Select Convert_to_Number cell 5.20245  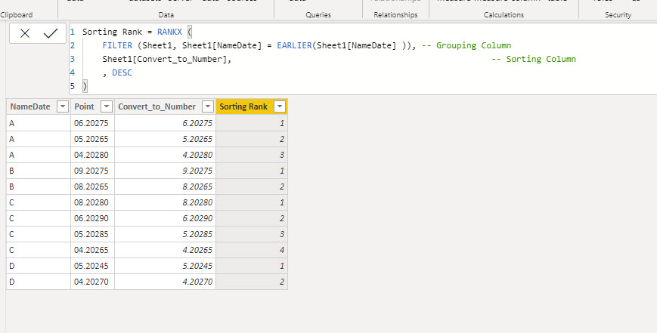pyautogui.click(x=165, y=266)
